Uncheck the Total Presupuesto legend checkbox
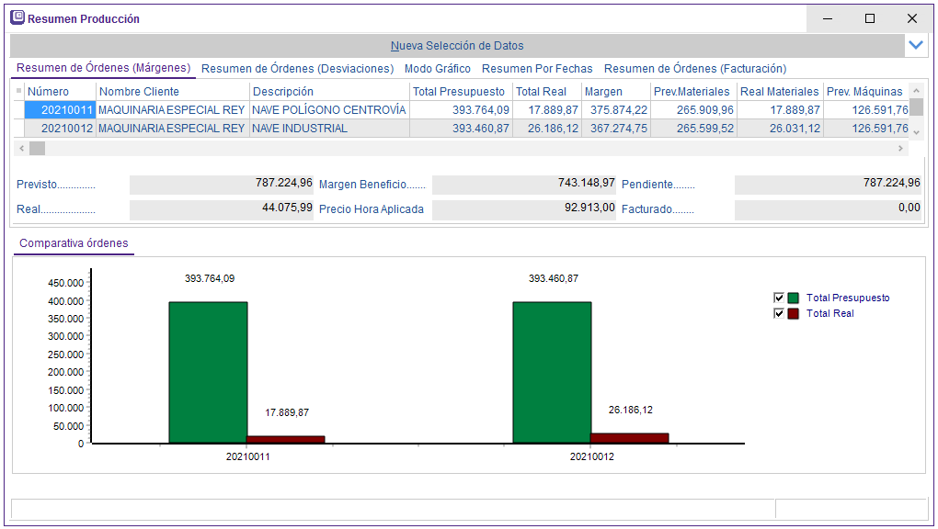 click(779, 298)
